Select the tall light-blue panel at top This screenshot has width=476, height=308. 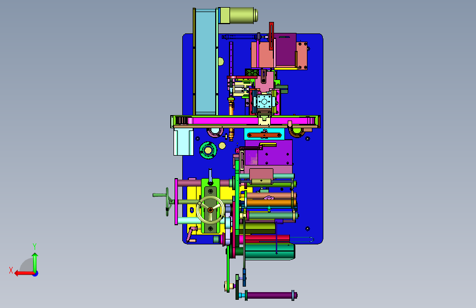coord(205,62)
